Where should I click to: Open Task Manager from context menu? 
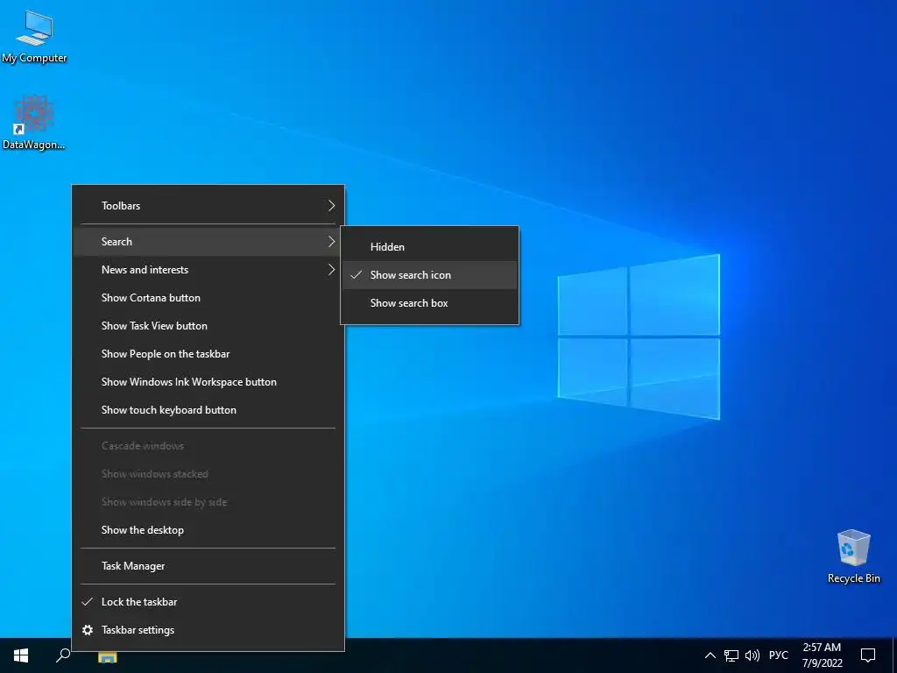208,566
